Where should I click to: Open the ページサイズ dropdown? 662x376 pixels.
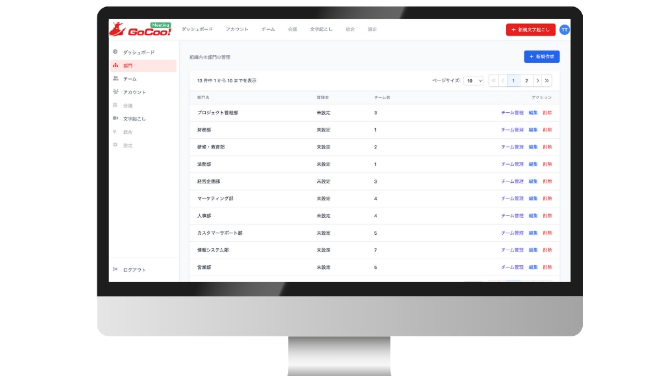pos(473,81)
